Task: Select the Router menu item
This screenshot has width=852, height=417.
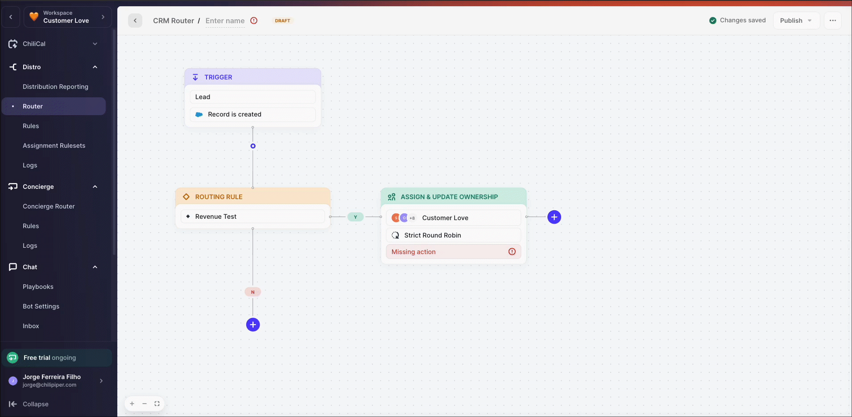Action: click(x=54, y=106)
